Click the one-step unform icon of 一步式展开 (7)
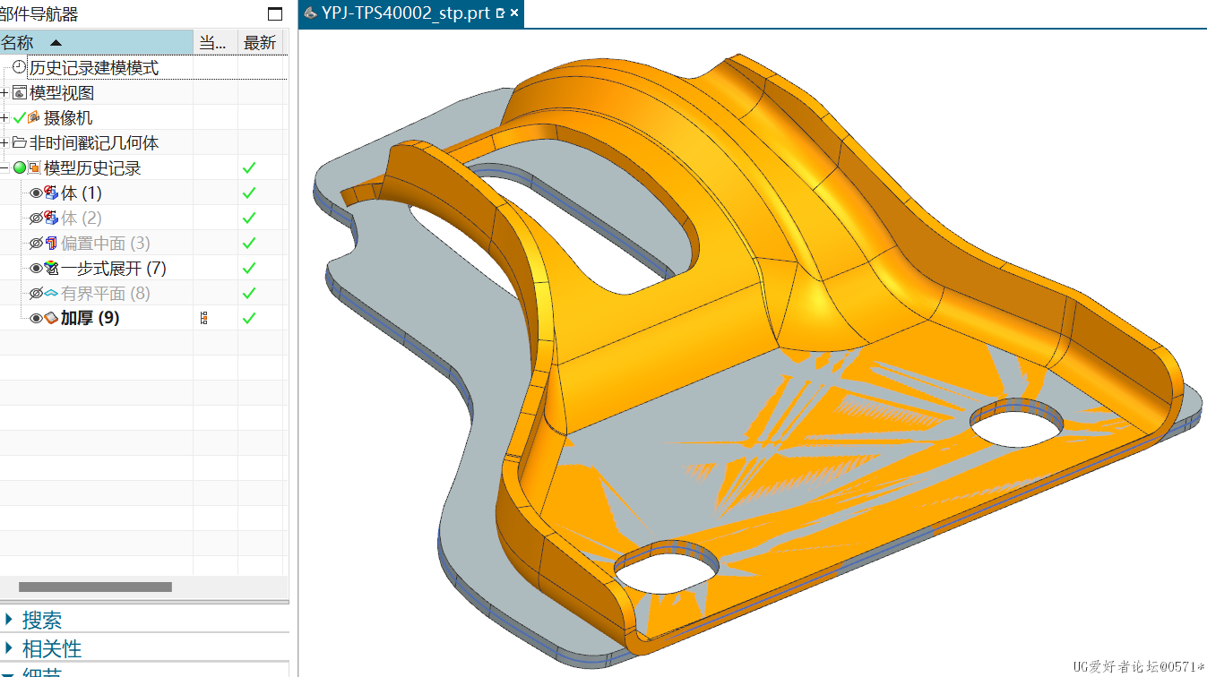 tap(51, 268)
